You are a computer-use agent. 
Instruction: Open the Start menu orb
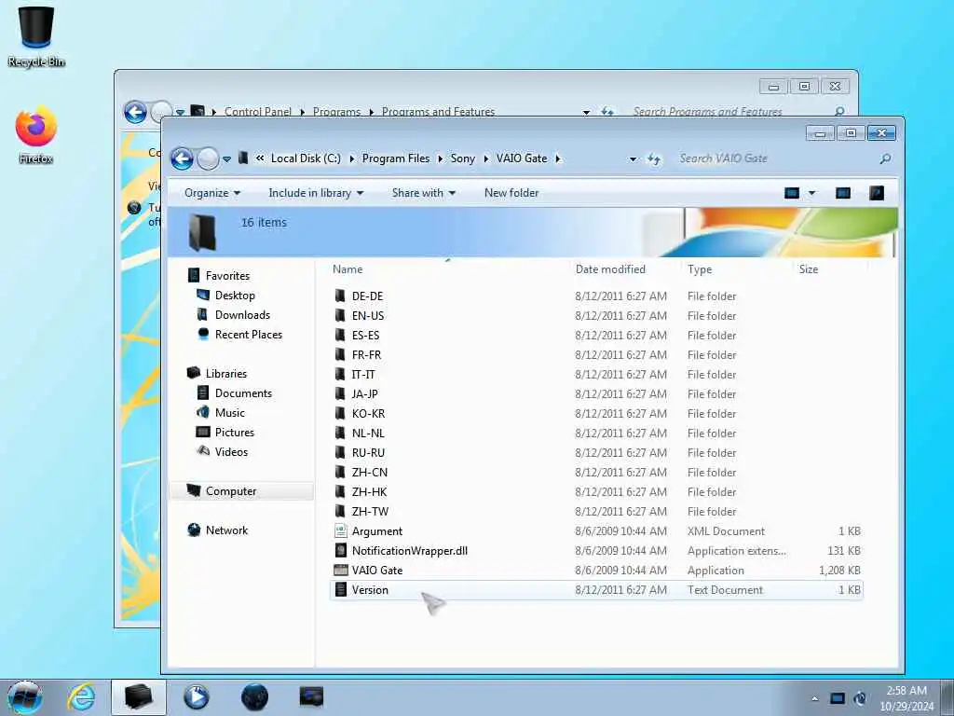coord(25,697)
